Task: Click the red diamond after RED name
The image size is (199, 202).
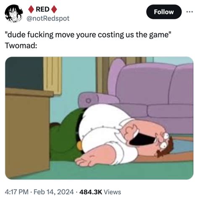Action: [x=54, y=9]
